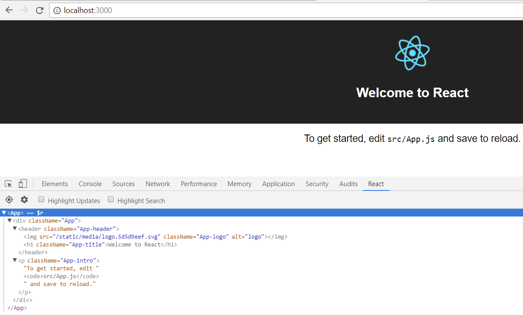Click the src/App.js code text on page
The height and width of the screenshot is (315, 523).
pos(411,139)
